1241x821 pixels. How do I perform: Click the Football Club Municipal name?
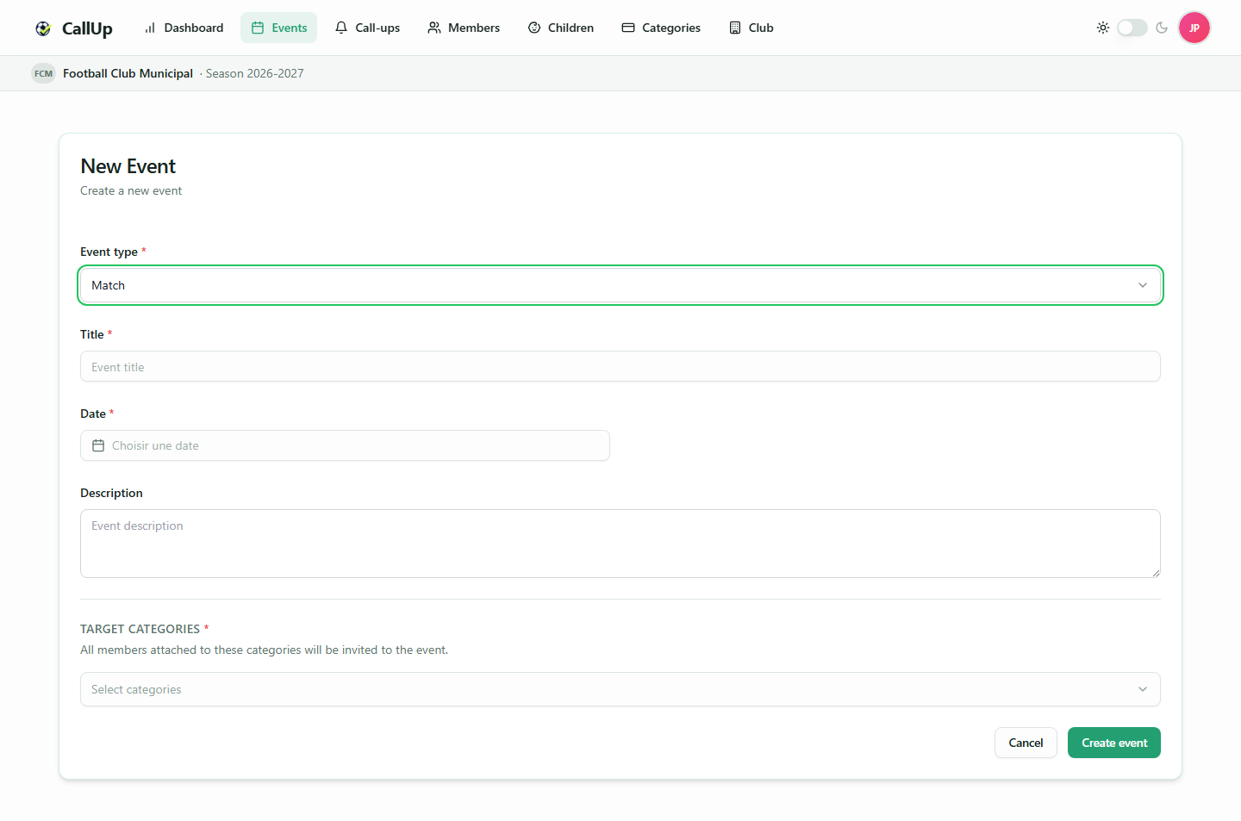(x=128, y=73)
